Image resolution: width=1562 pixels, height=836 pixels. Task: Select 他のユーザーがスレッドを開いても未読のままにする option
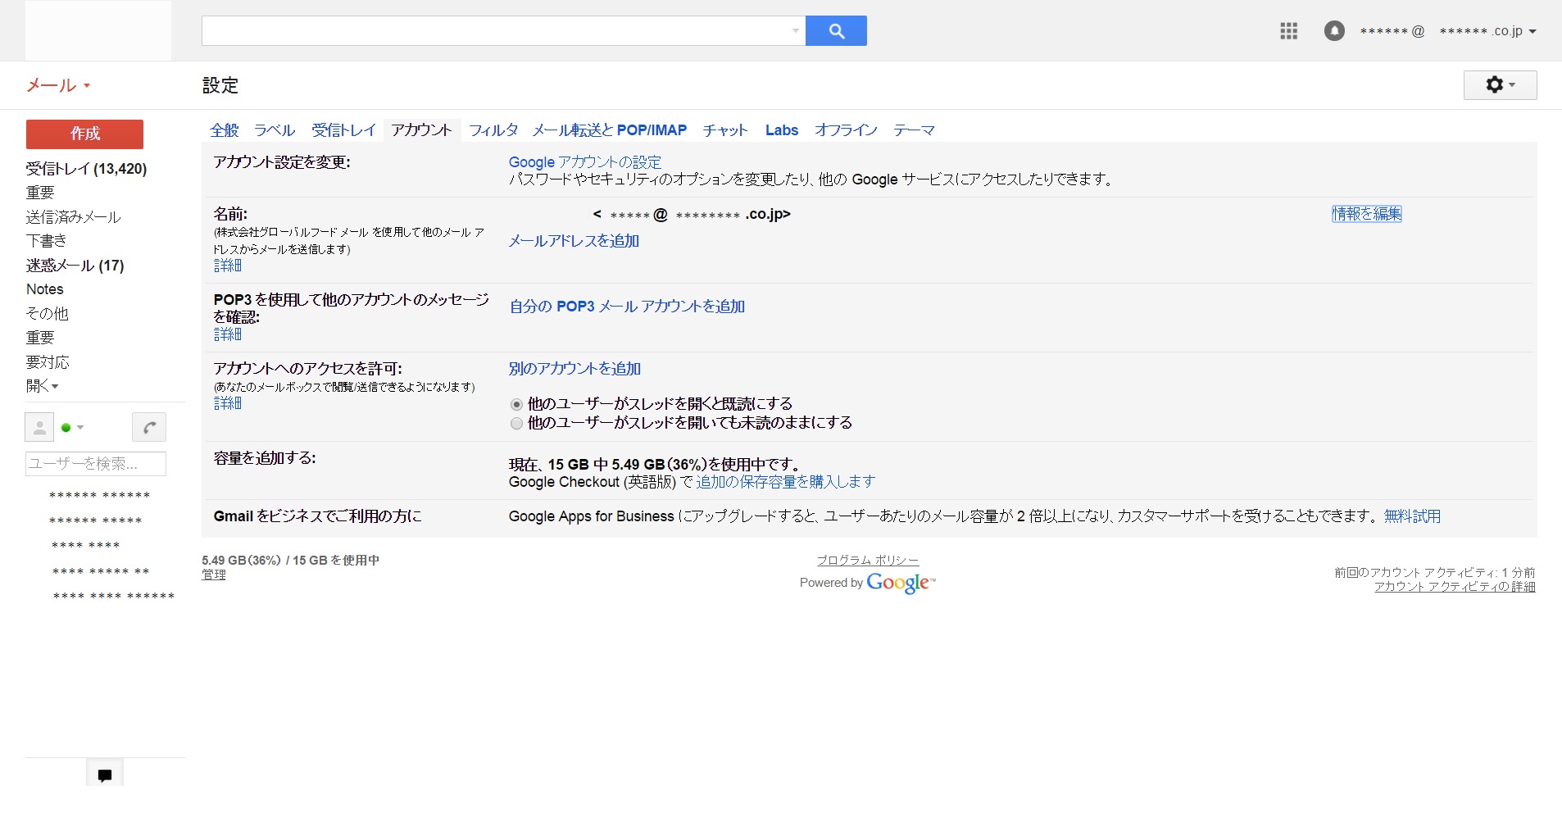click(x=516, y=424)
